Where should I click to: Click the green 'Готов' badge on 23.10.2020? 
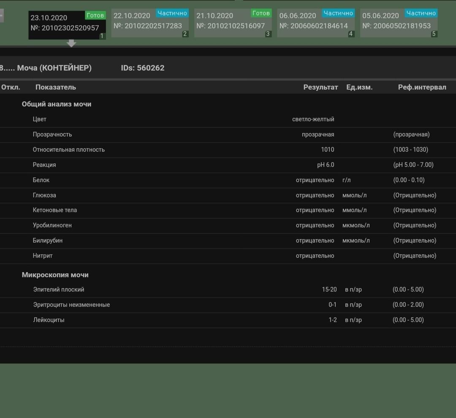pyautogui.click(x=95, y=15)
